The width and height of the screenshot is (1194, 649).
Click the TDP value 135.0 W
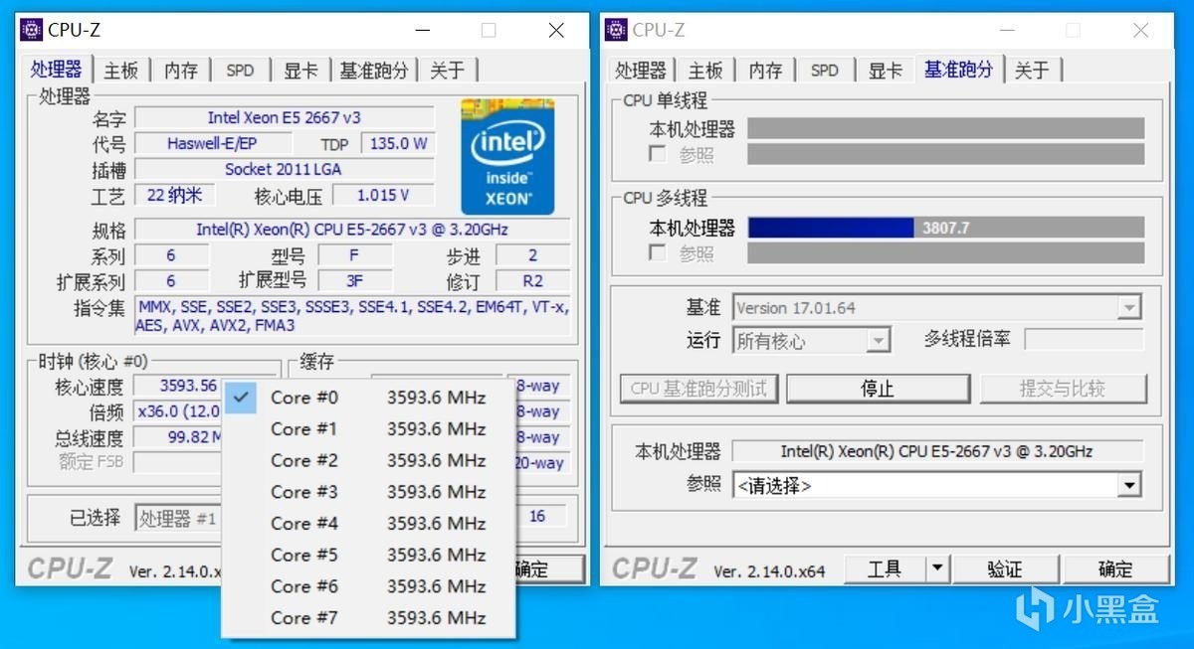coord(398,143)
